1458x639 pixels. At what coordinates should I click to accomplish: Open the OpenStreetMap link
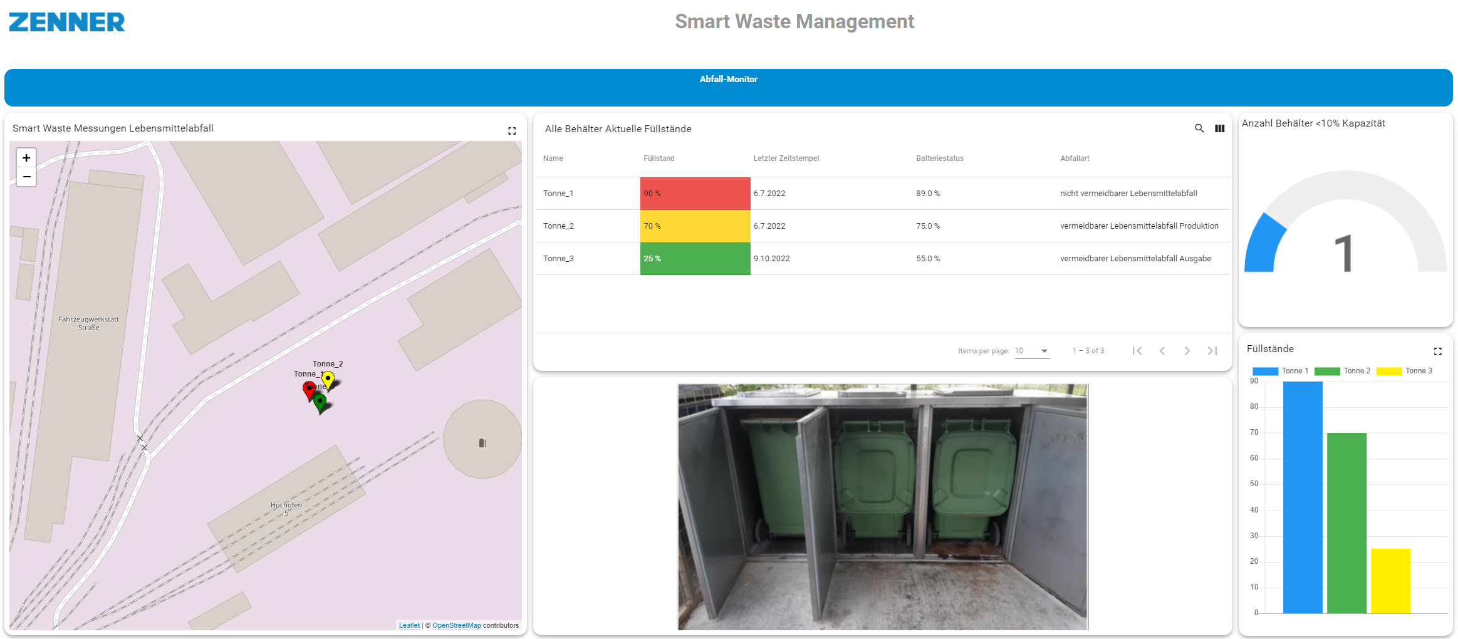pos(456,625)
